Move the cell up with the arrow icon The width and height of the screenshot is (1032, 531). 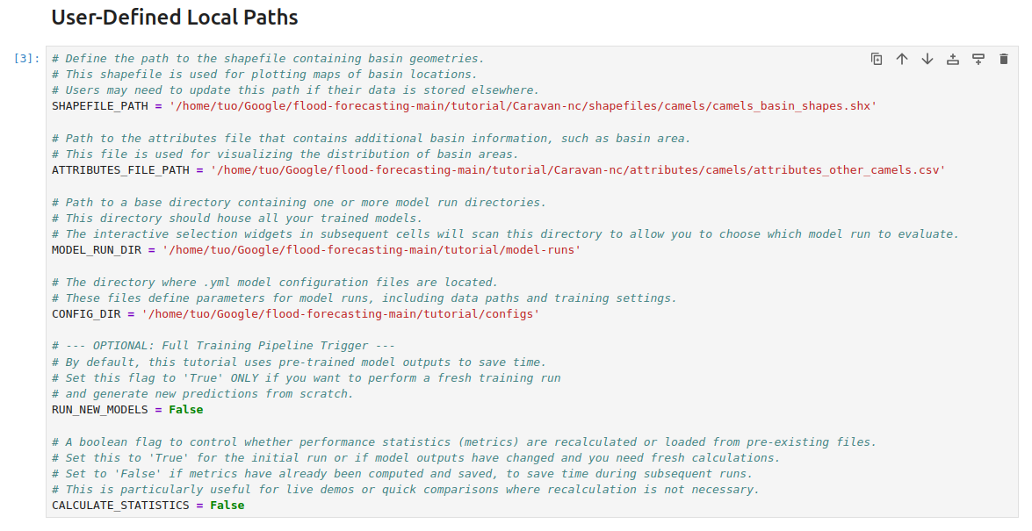[x=902, y=59]
